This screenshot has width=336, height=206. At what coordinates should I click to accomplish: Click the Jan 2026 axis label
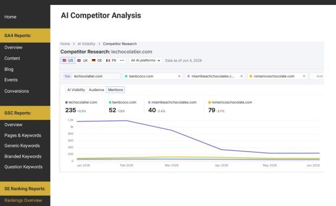(x=83, y=165)
